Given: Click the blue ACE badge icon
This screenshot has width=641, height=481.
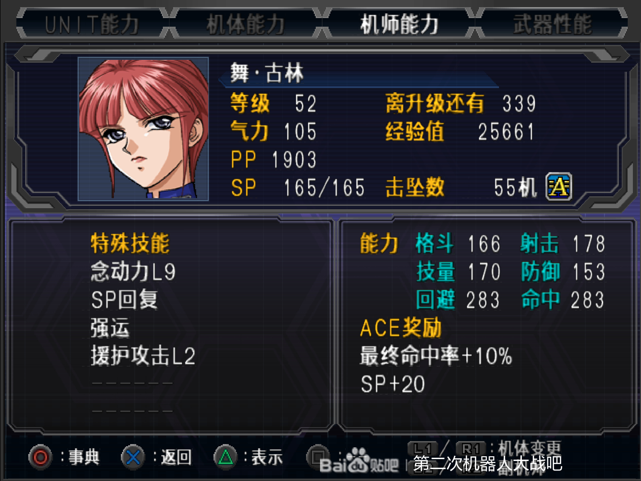Looking at the screenshot, I should (x=559, y=186).
